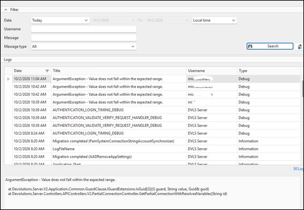Viewport: 304px width, 210px height.
Task: Click the GuardClause IsGuid stack trace line
Action: pos(109,189)
